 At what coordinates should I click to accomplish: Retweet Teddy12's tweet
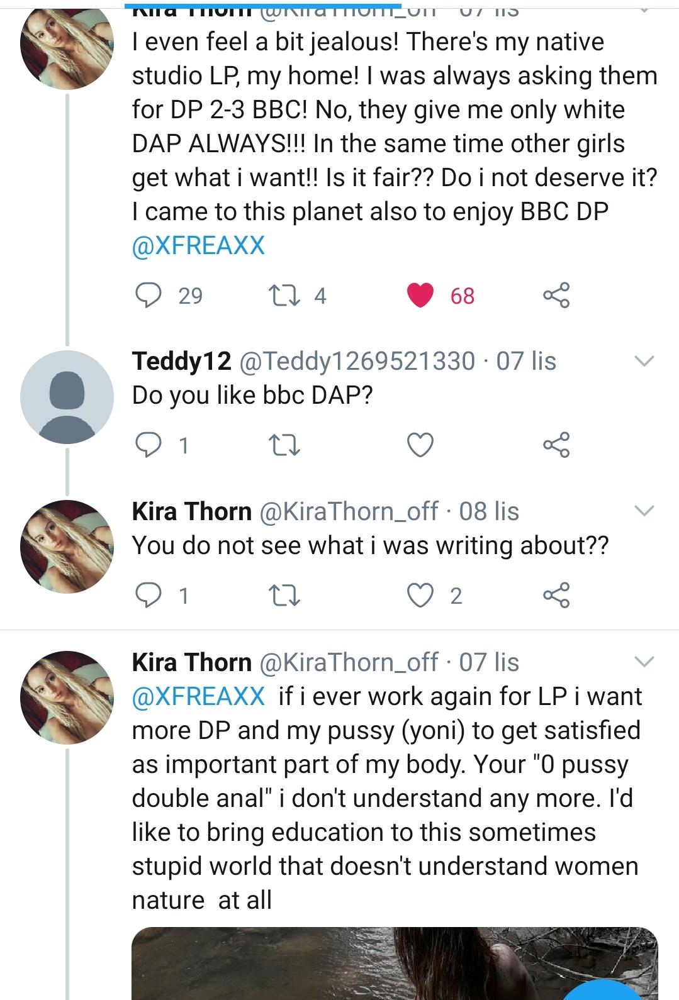pos(284,445)
